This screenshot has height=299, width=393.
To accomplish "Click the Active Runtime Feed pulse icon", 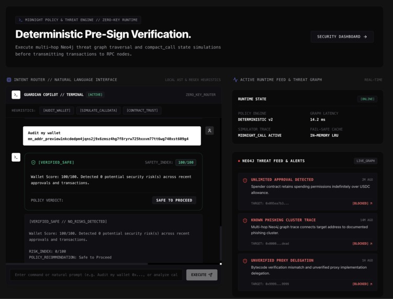I will (235, 80).
